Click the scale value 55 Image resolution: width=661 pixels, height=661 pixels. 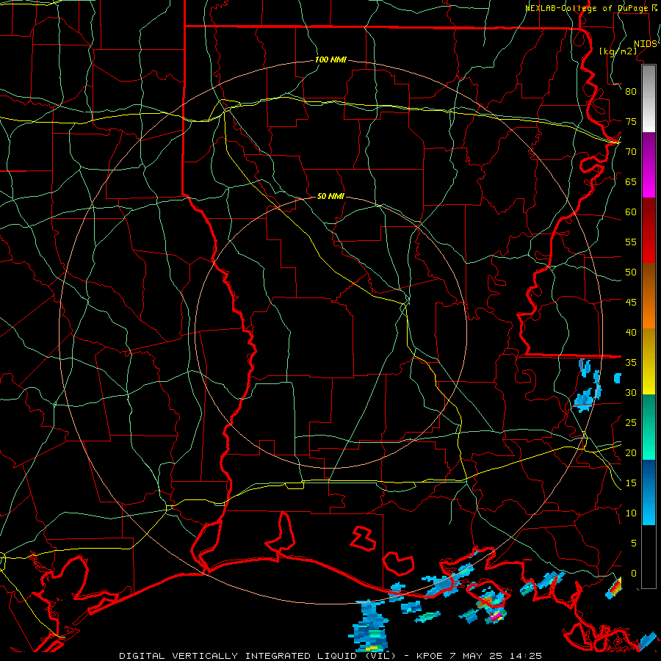631,242
